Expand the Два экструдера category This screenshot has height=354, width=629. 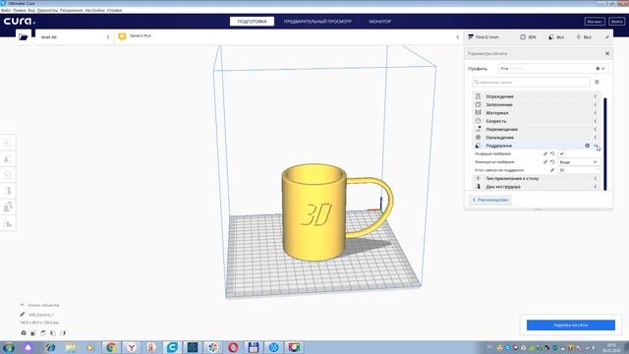pos(536,187)
